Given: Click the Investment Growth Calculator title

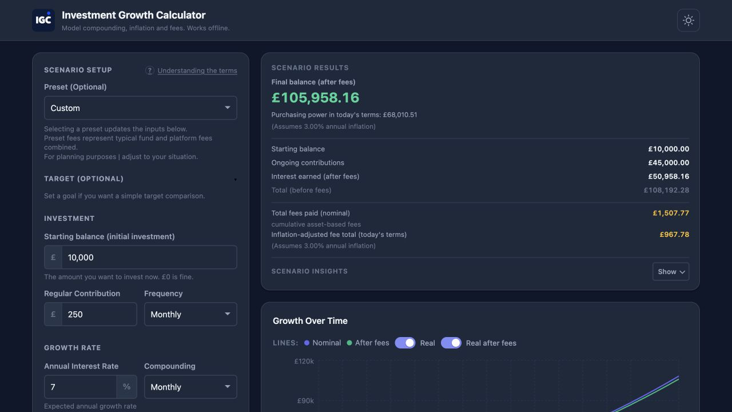Looking at the screenshot, I should coord(134,15).
